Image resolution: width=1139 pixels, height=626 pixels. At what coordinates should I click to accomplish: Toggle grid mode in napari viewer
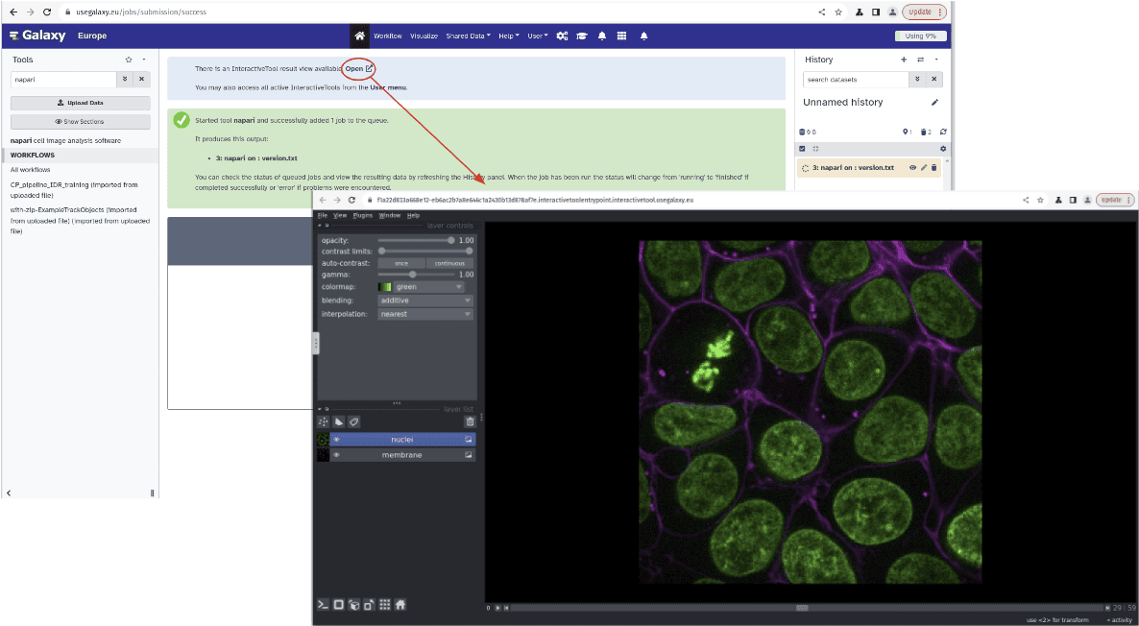point(384,605)
